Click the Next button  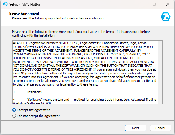coord(136,128)
